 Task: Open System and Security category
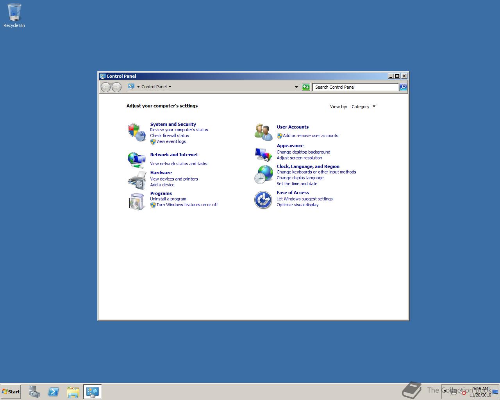[x=173, y=124]
